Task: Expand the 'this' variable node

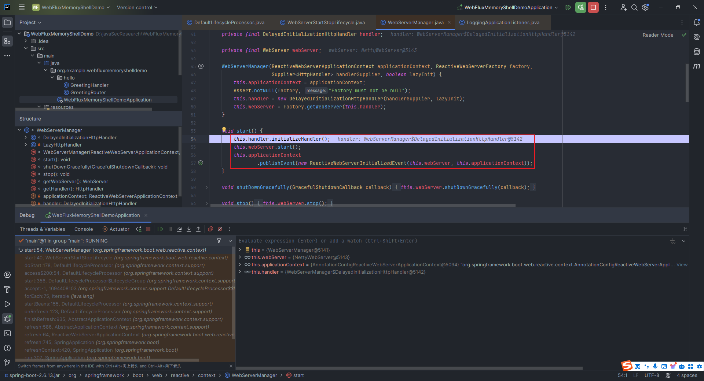Action: pos(240,250)
